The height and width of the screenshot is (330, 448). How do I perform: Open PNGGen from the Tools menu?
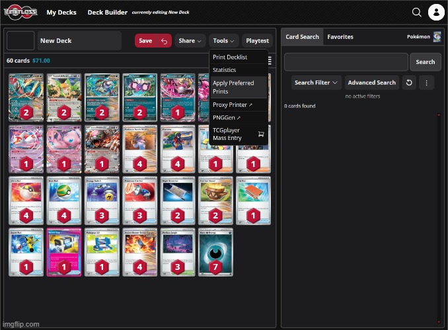coord(239,117)
